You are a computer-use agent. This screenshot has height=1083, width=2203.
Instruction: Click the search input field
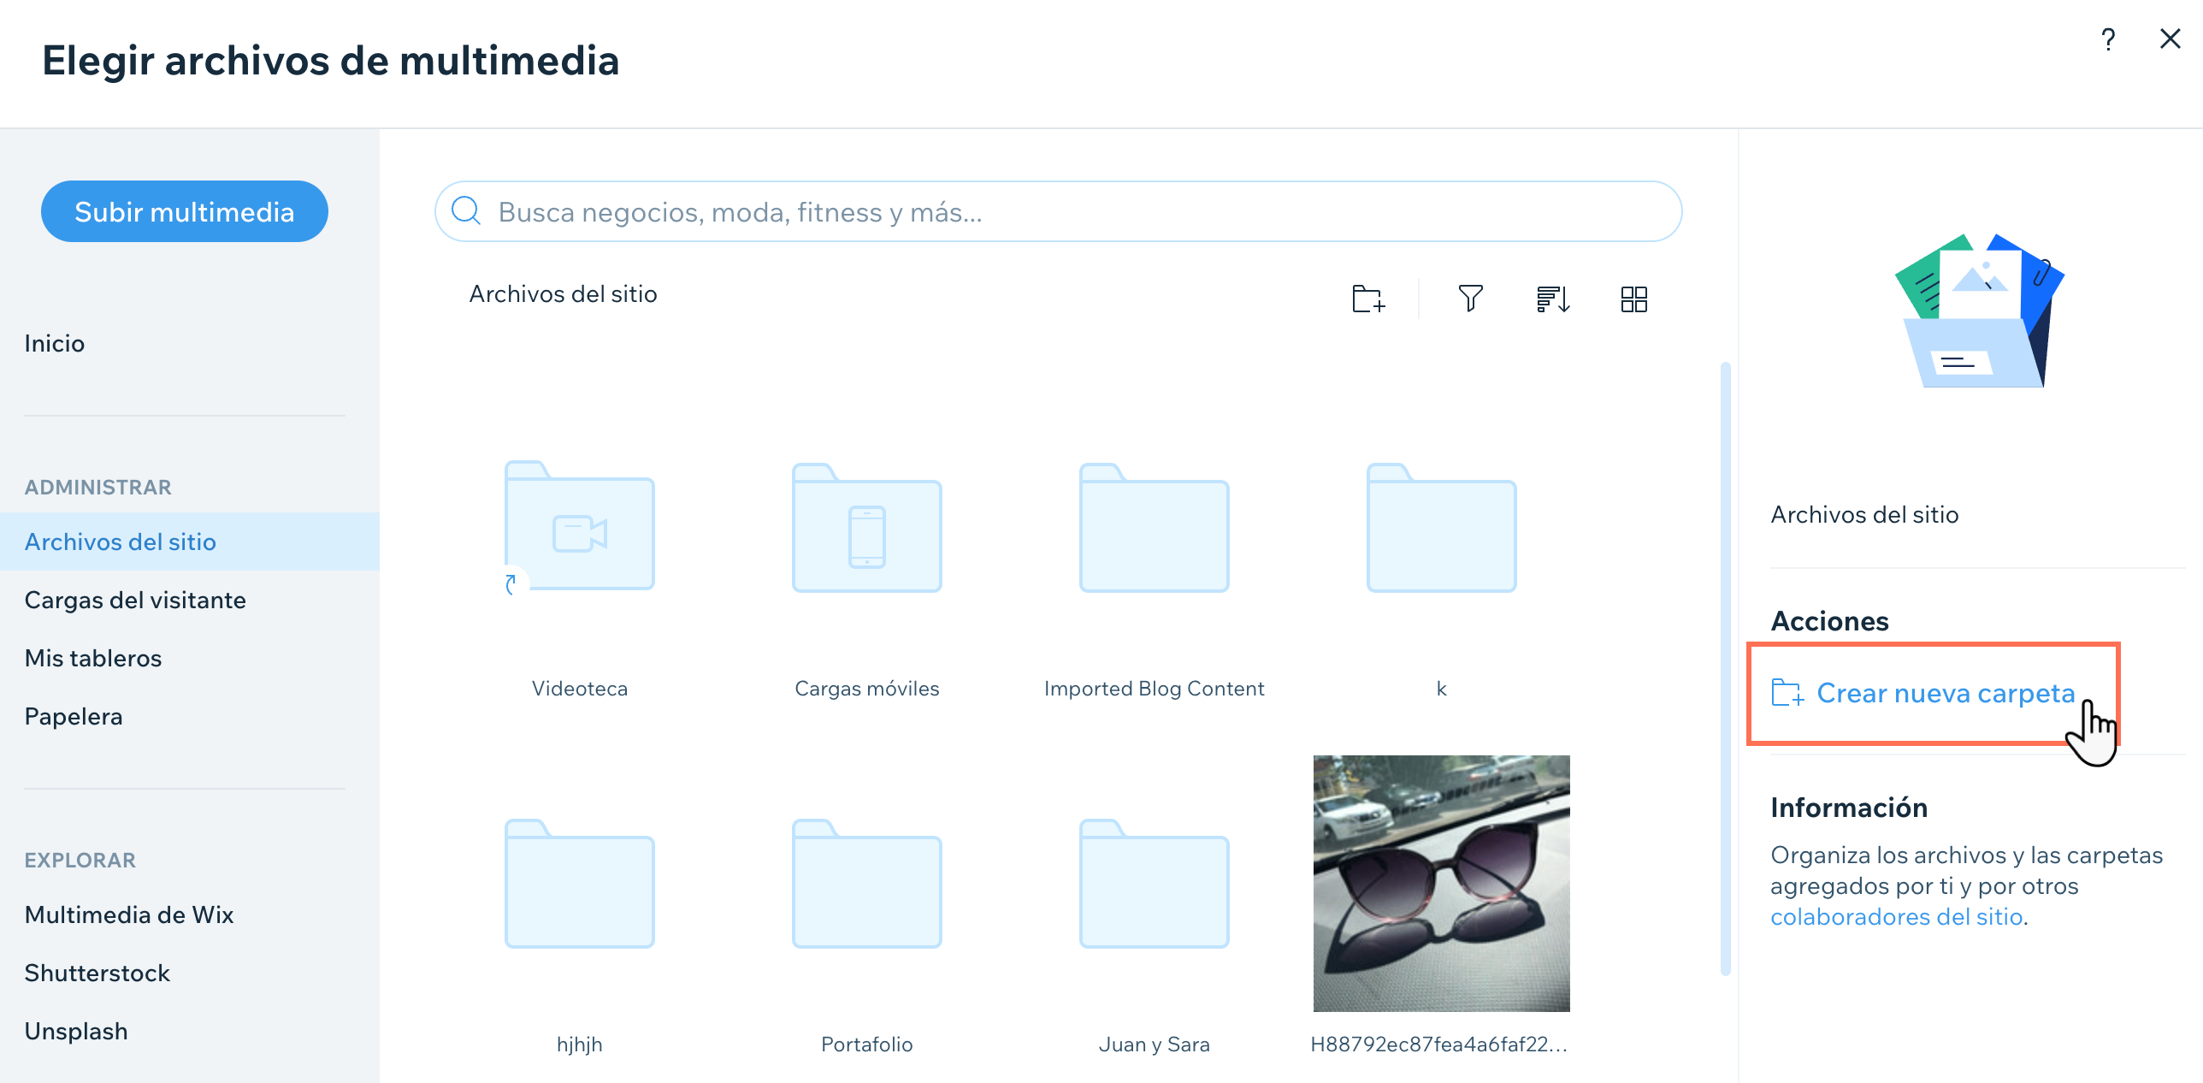1059,211
